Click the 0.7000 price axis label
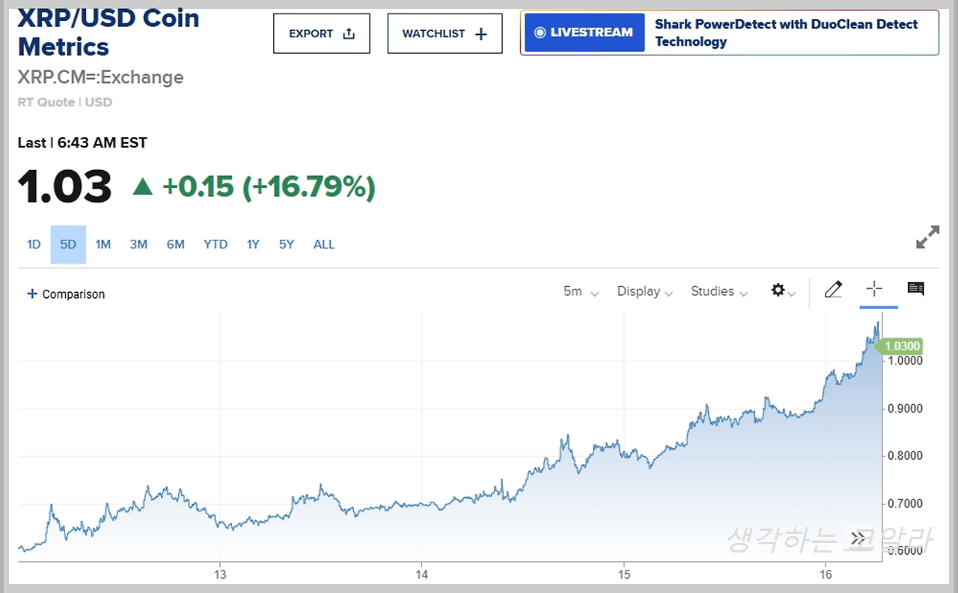The image size is (958, 593). [x=905, y=504]
